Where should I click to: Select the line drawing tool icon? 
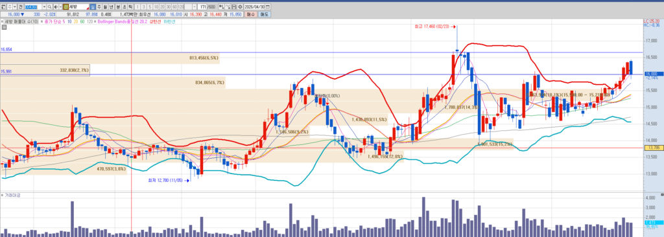[x=228, y=7]
